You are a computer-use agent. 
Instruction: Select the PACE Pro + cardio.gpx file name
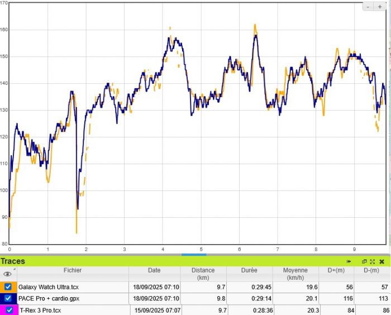(49, 299)
